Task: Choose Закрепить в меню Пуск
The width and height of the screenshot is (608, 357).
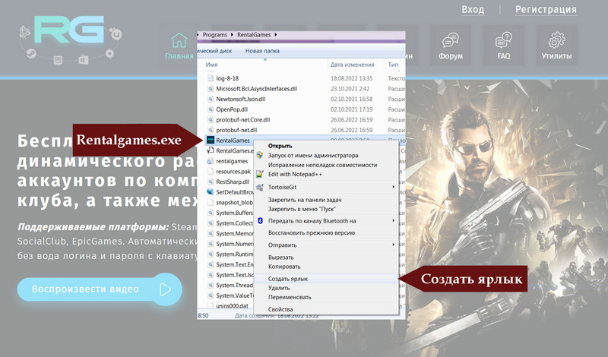Action: click(x=302, y=209)
